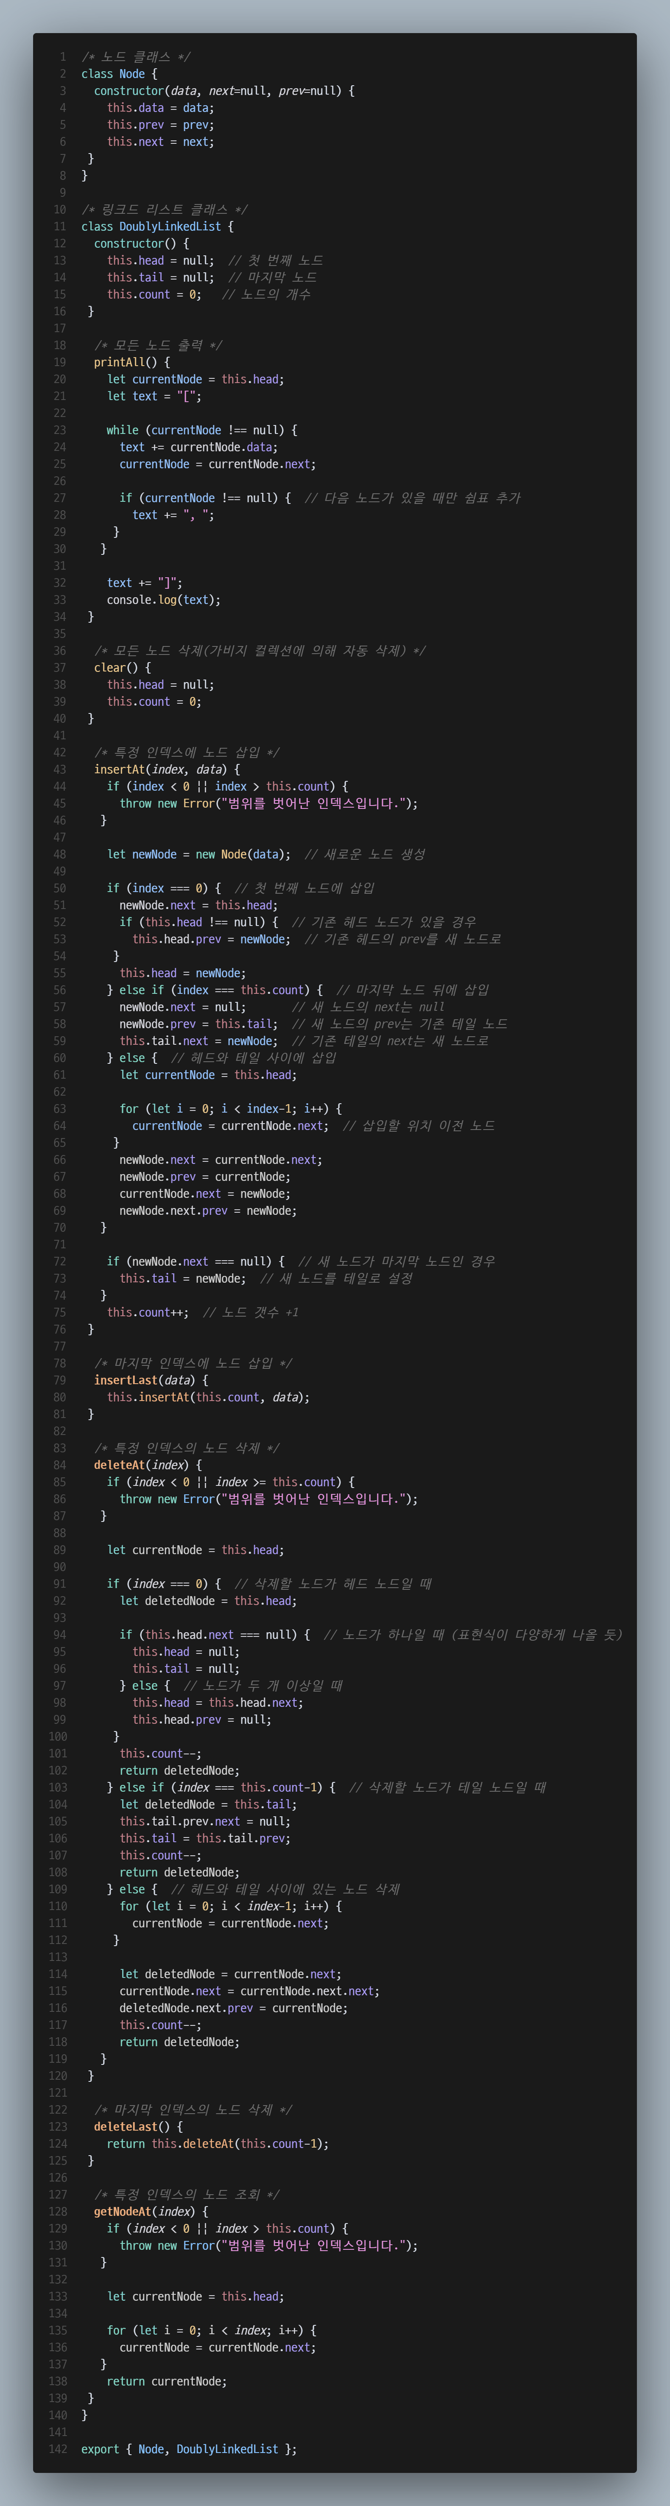Click the comment '// 첫 번째 노드' after this.head
Image resolution: width=670 pixels, height=2506 pixels.
[276, 261]
